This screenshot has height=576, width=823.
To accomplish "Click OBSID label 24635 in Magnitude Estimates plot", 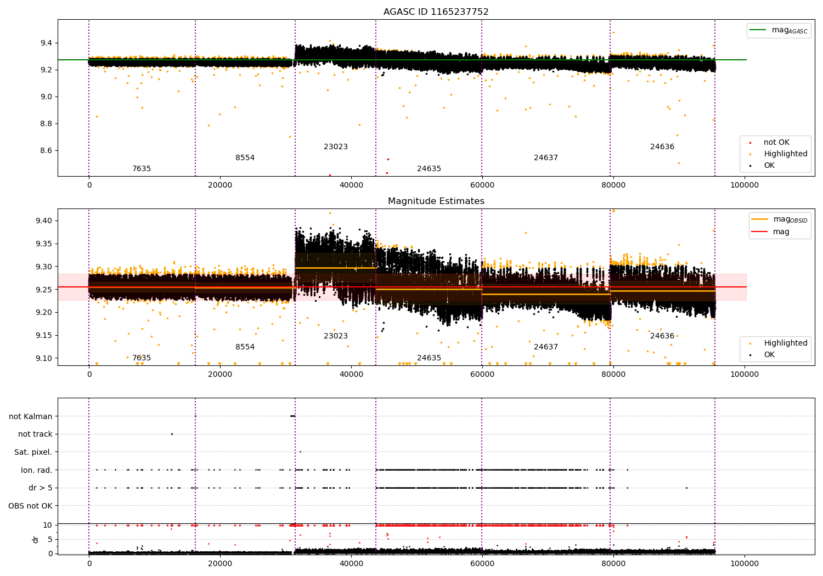I will [x=429, y=358].
